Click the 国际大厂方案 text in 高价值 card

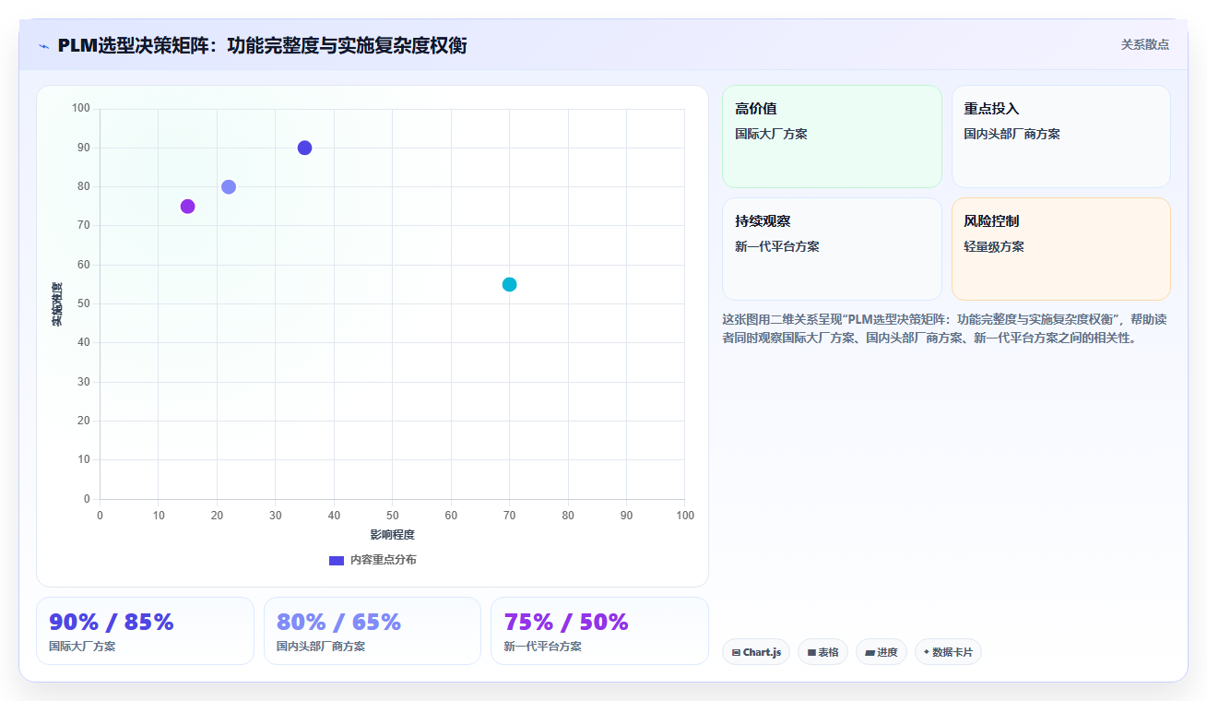pos(771,134)
